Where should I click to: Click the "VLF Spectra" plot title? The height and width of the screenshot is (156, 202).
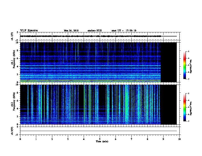point(29,31)
